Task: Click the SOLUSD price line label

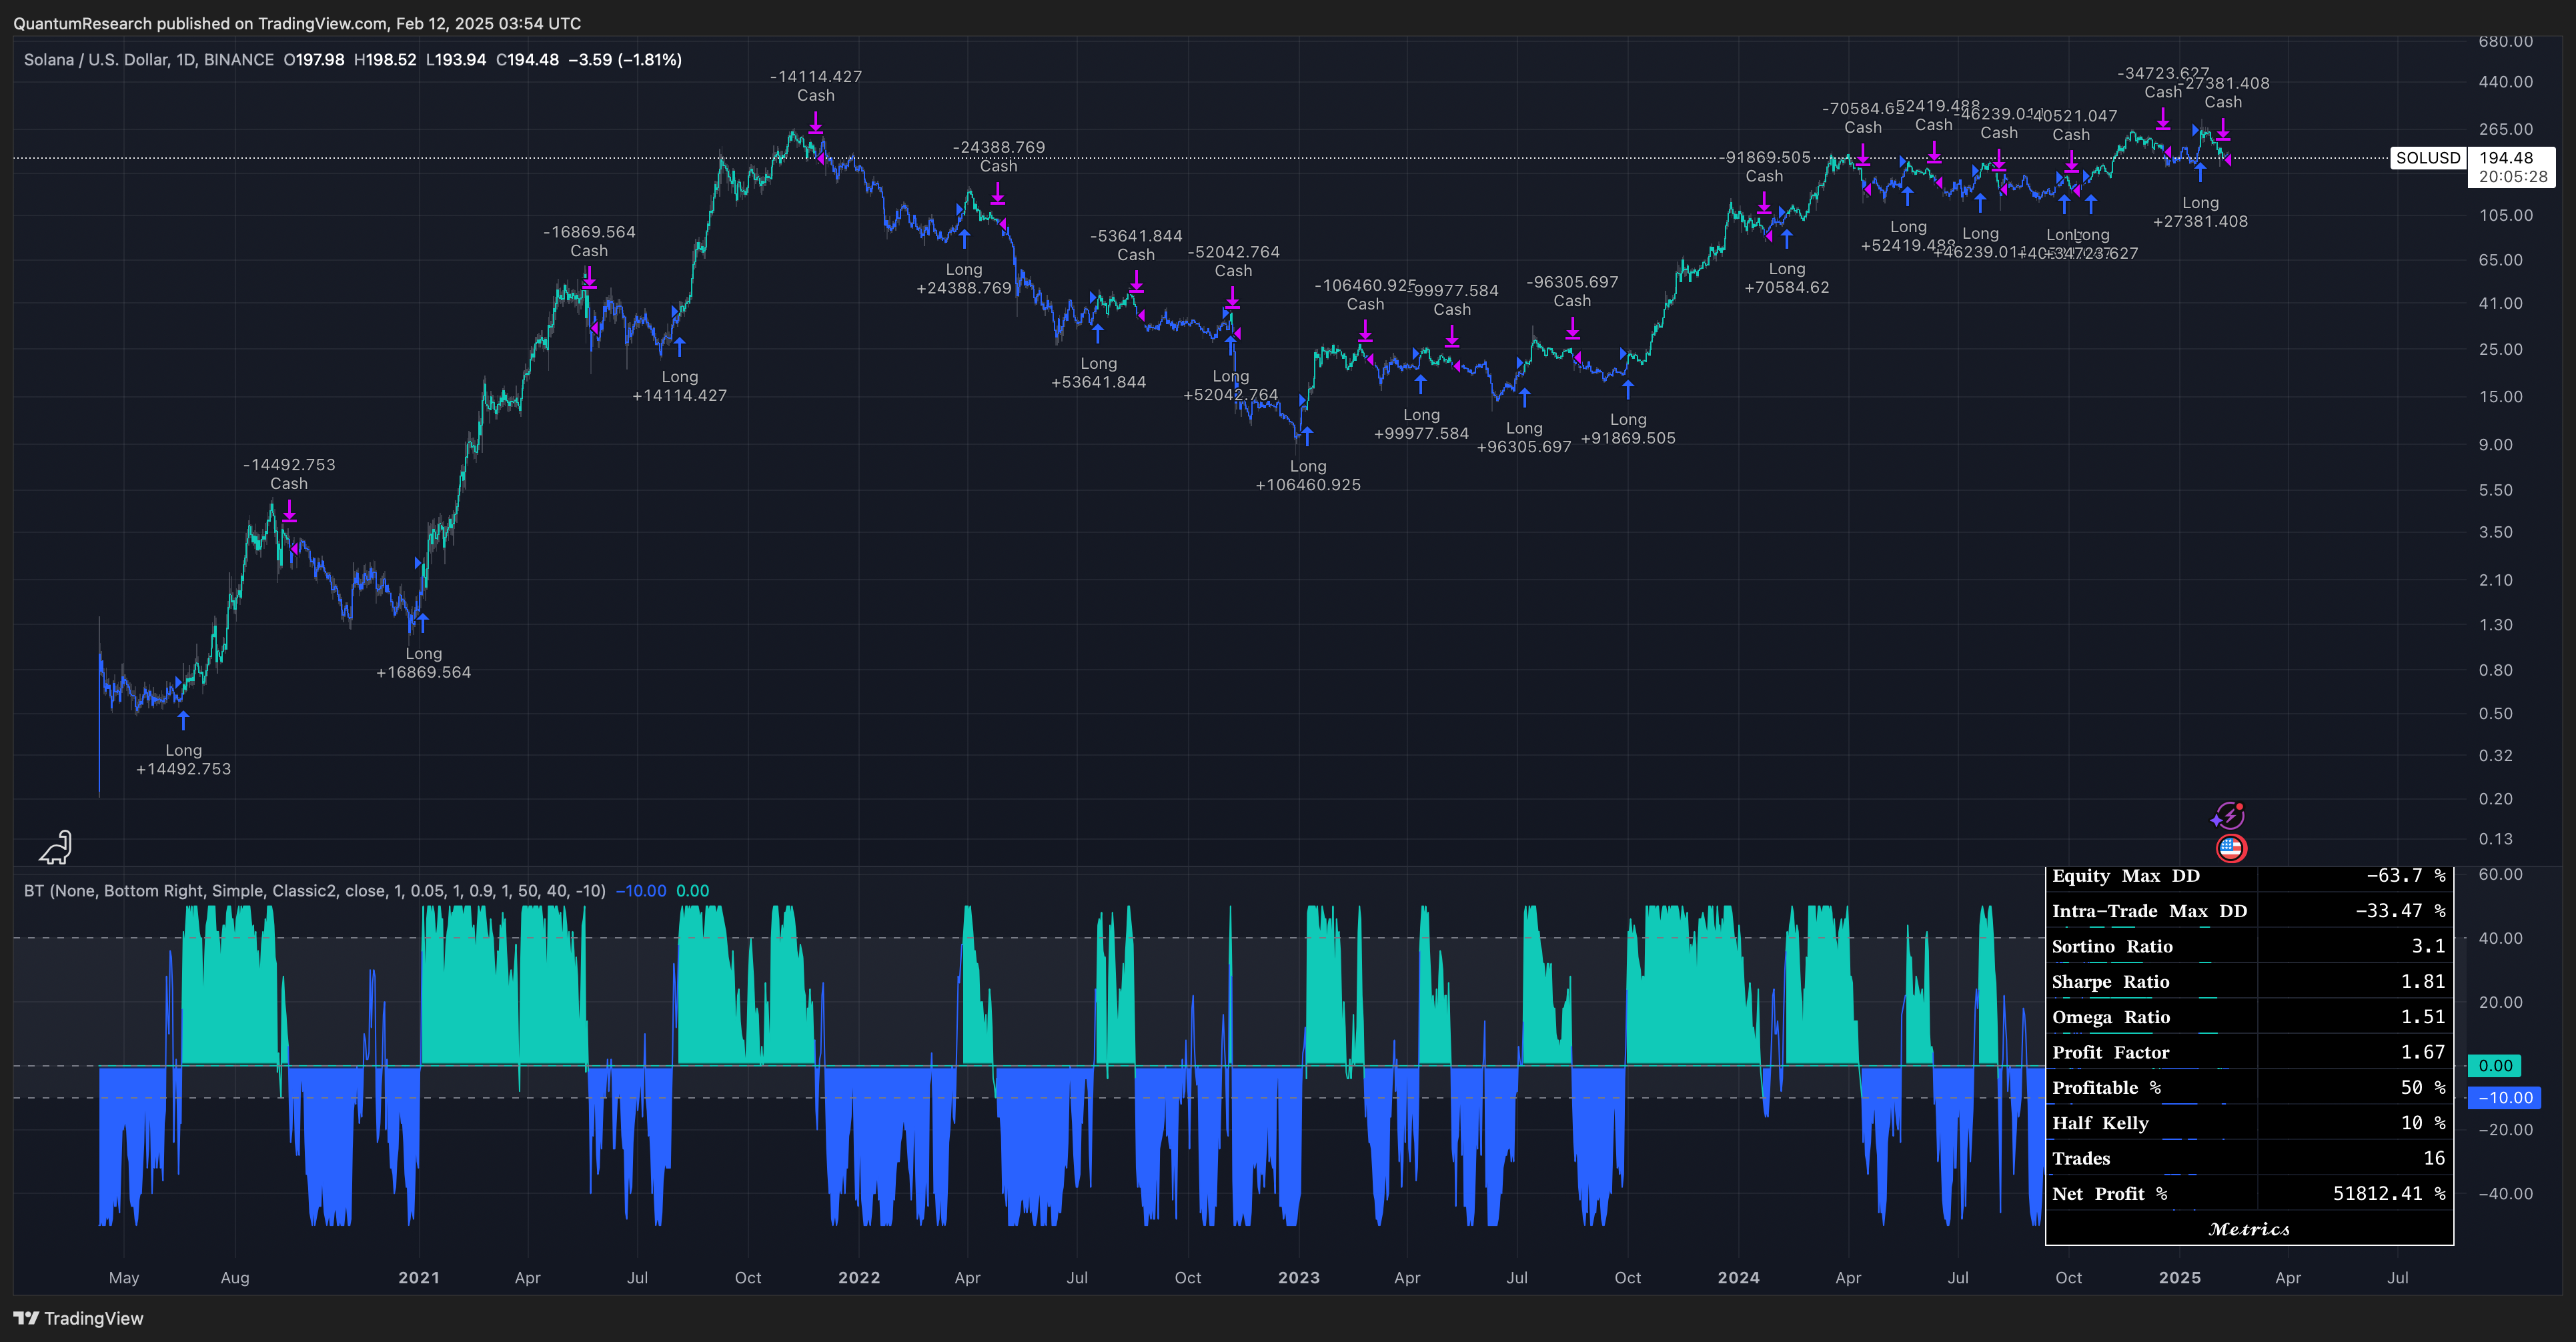Action: click(2428, 158)
